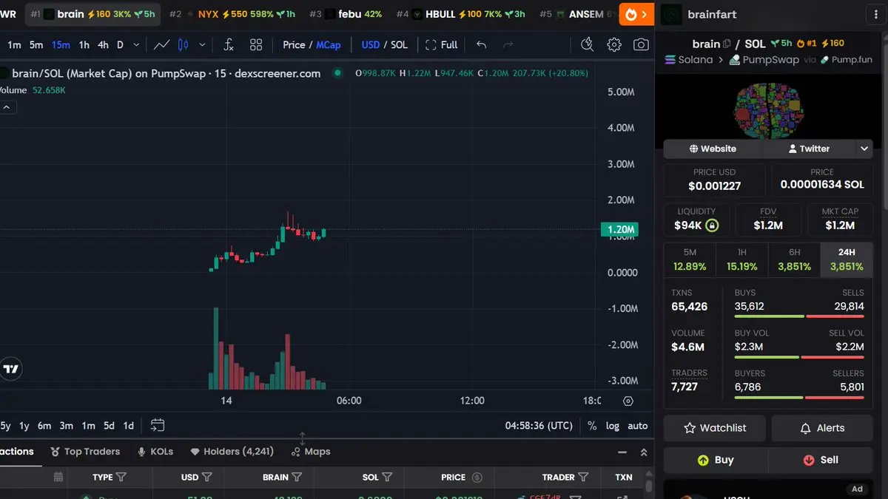The height and width of the screenshot is (499, 888).
Task: Filter transactions by BRAIN amount funnel
Action: tap(297, 477)
